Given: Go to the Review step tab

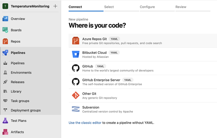Looking at the screenshot, I should [x=181, y=7].
